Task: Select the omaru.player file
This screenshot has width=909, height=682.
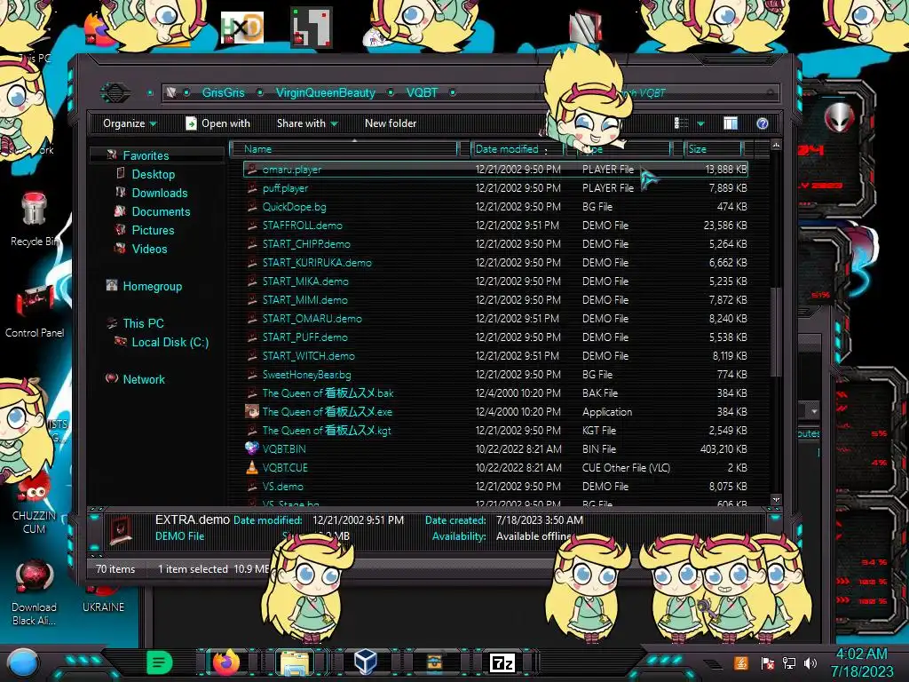Action: click(495, 170)
